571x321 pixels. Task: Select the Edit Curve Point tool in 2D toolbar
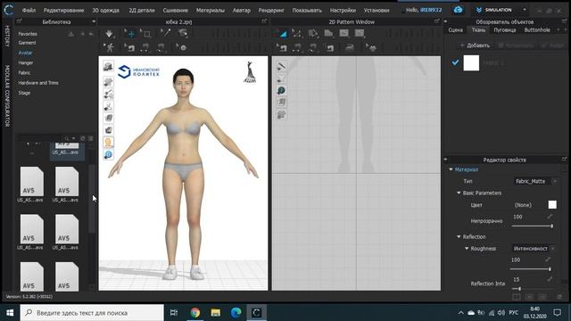297,34
